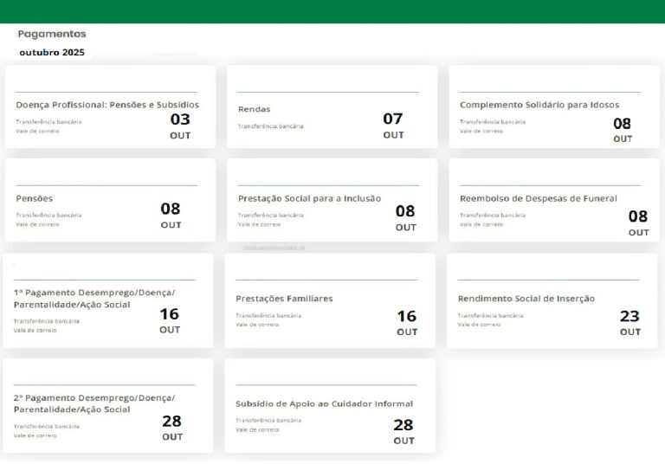665x464 pixels.
Task: Open the 1º Pagamento Desemprego/Doença card title
Action: pos(94,299)
